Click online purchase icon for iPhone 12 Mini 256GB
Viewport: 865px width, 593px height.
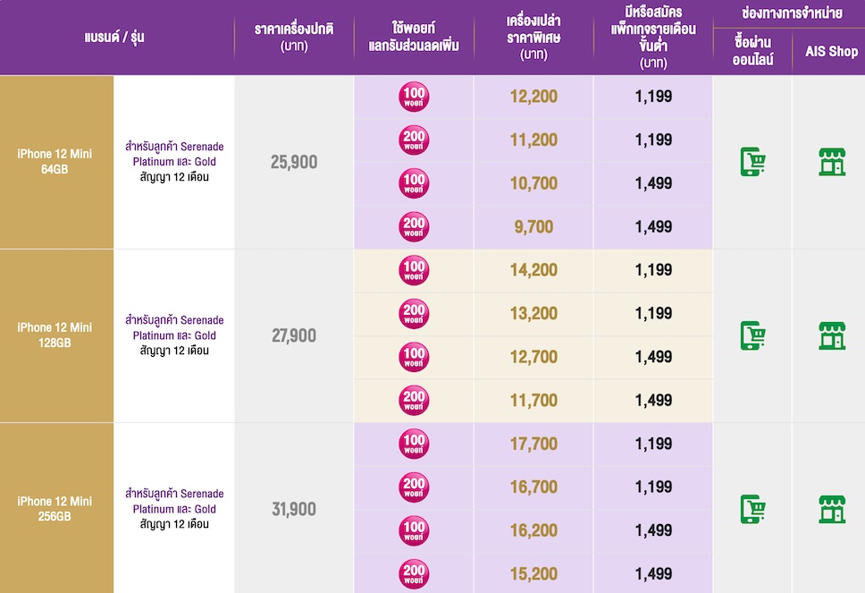[753, 509]
